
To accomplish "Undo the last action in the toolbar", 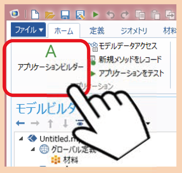I will point(110,15).
